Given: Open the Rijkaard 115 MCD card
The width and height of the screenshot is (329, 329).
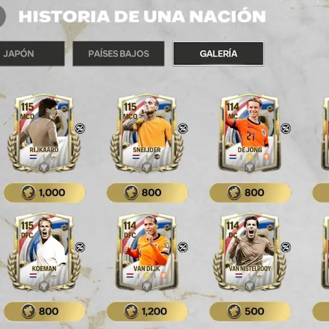Looking at the screenshot, I should coord(44,133).
